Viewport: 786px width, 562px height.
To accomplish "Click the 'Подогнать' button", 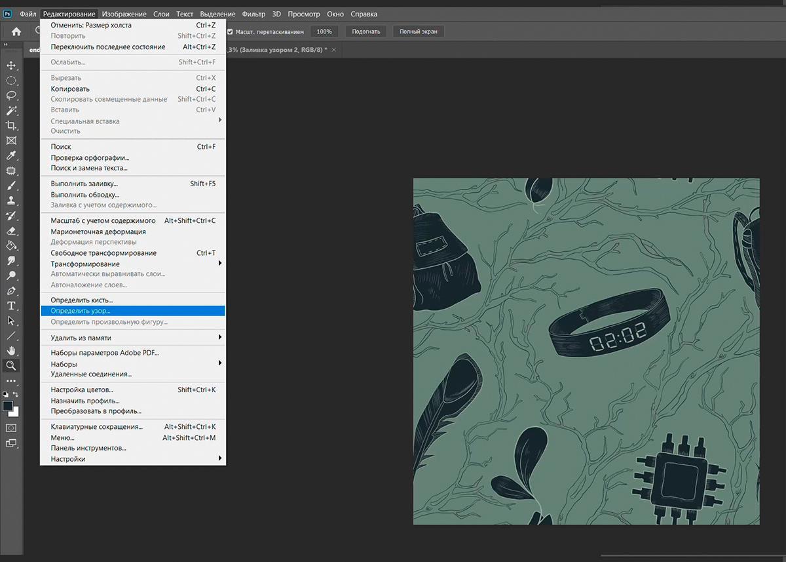I will pos(365,31).
